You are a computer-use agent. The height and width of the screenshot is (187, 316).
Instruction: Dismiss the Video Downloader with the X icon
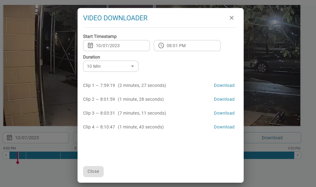click(x=232, y=18)
